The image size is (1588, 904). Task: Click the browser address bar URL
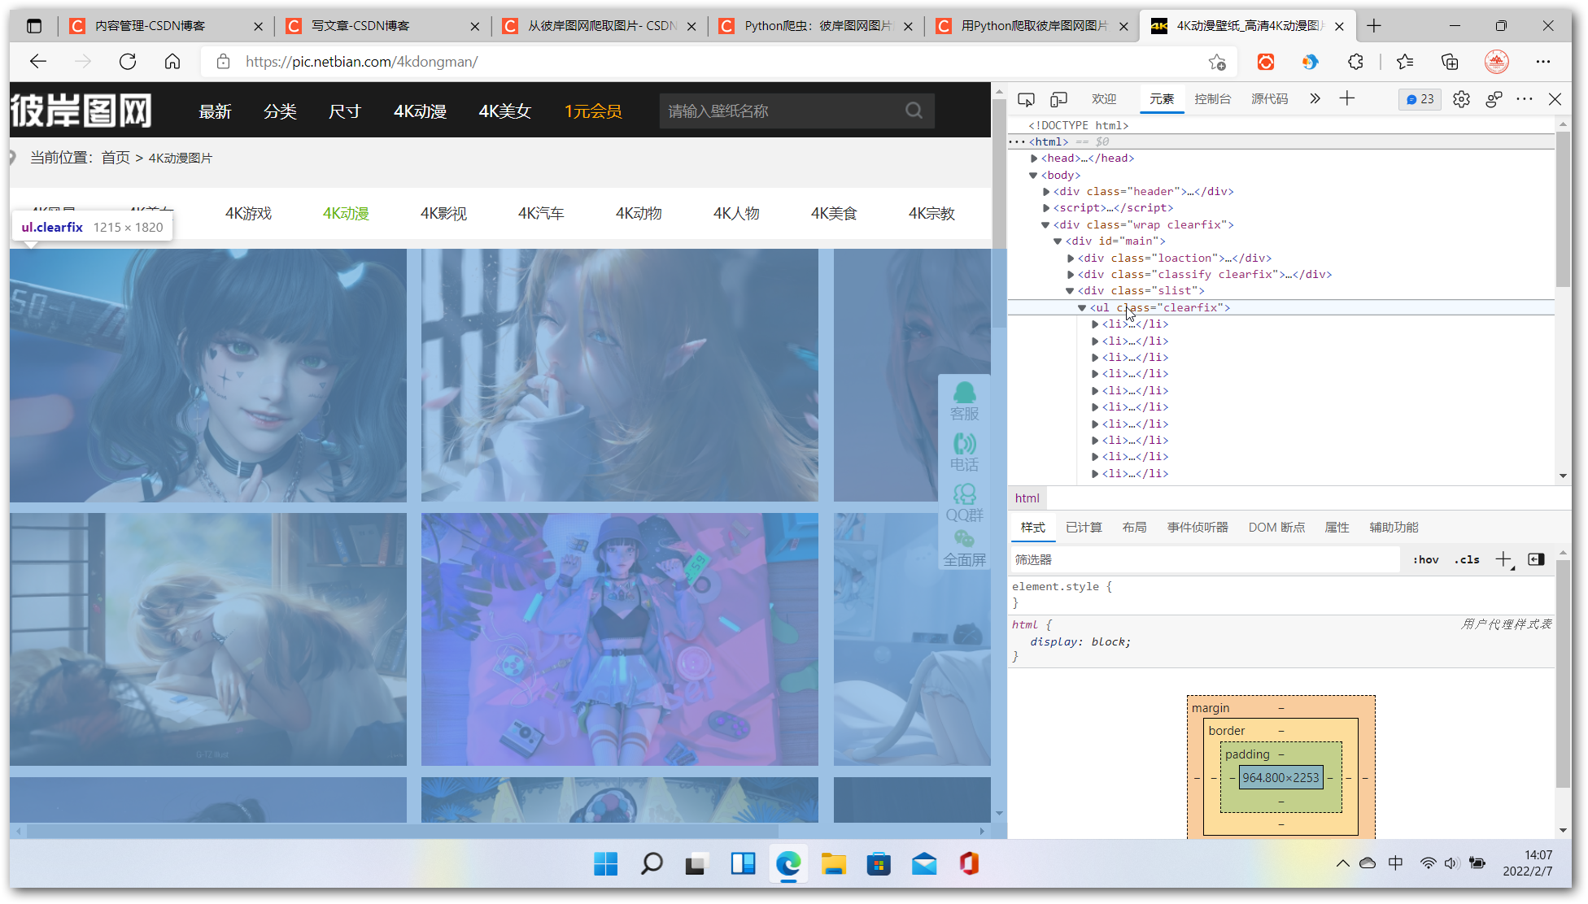[x=361, y=62]
